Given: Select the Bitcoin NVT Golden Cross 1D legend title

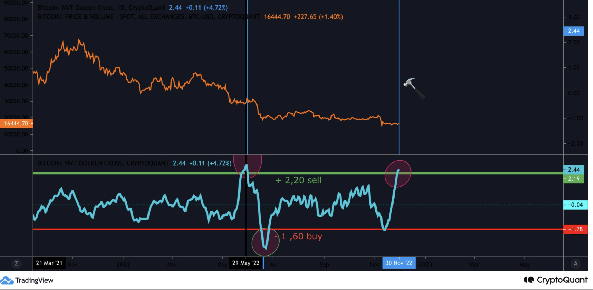Looking at the screenshot, I should [x=101, y=8].
